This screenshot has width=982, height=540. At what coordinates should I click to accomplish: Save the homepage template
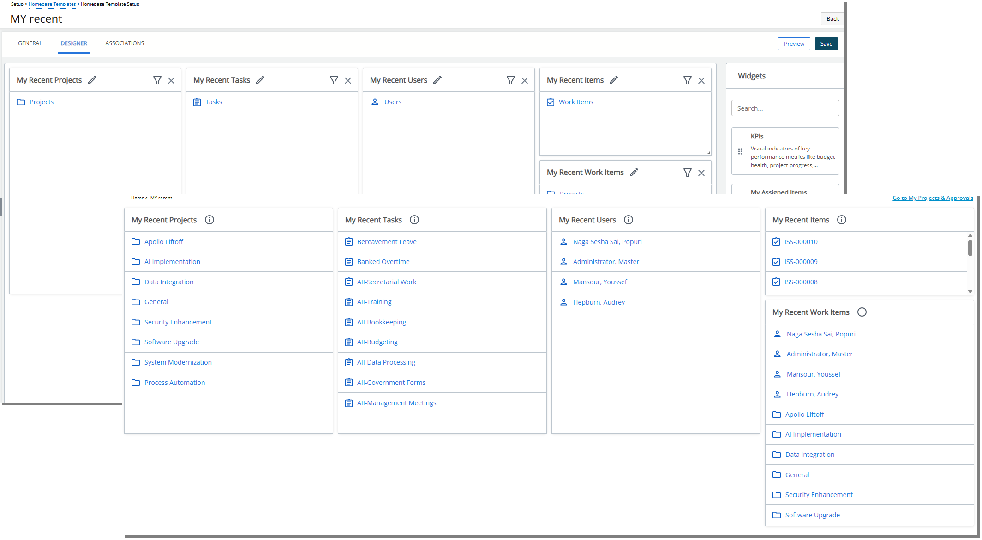click(x=826, y=44)
